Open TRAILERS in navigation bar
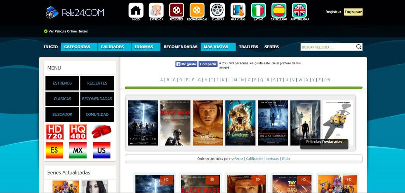 click(249, 47)
